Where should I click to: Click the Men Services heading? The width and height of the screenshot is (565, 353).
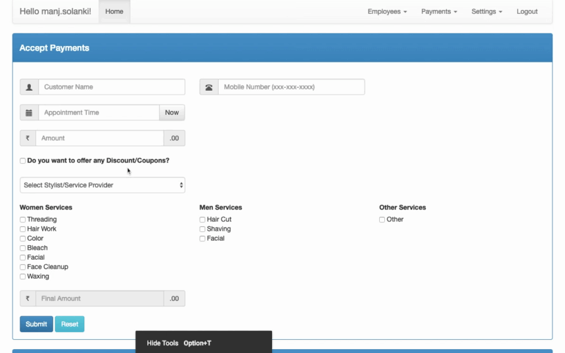coord(221,208)
